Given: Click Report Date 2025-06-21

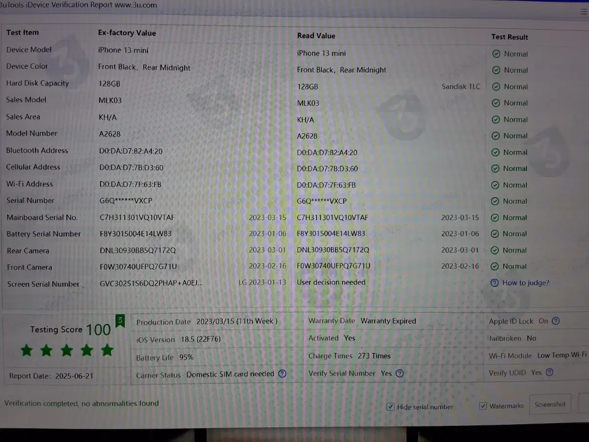Looking at the screenshot, I should (51, 376).
